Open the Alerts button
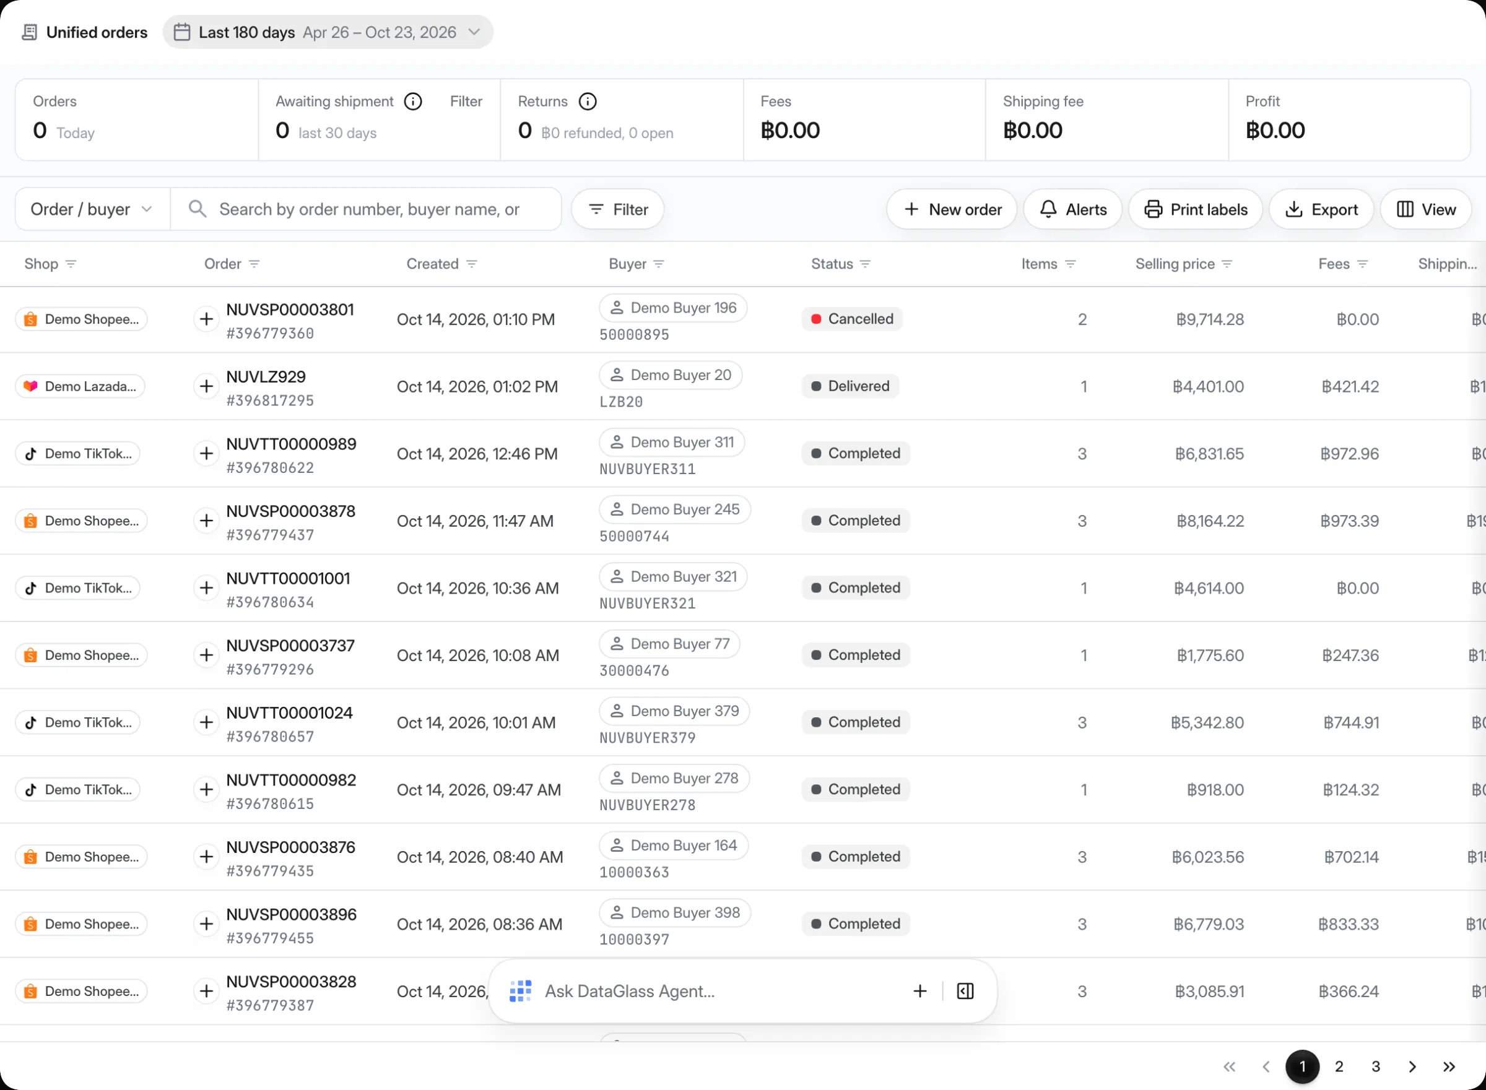This screenshot has width=1486, height=1090. [x=1073, y=209]
